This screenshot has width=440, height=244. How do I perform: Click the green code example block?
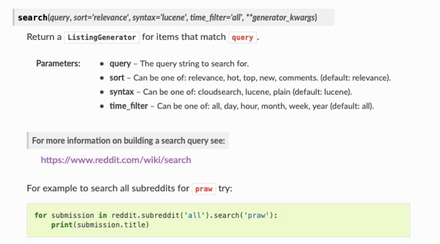click(218, 220)
